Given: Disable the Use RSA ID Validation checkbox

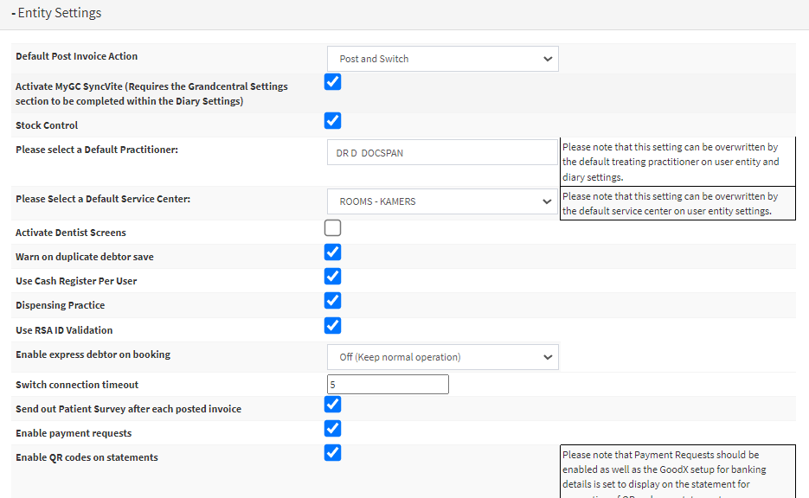Looking at the screenshot, I should coord(332,326).
